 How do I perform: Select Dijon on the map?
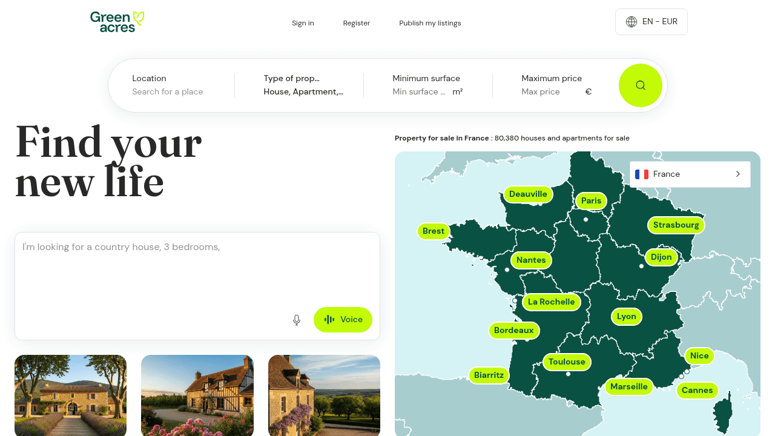[661, 257]
